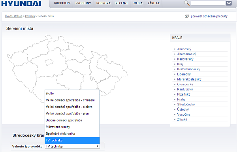Screen dimensions: 237x152
Task: Choose highlighted TV technika option
Action: [x=72, y=141]
